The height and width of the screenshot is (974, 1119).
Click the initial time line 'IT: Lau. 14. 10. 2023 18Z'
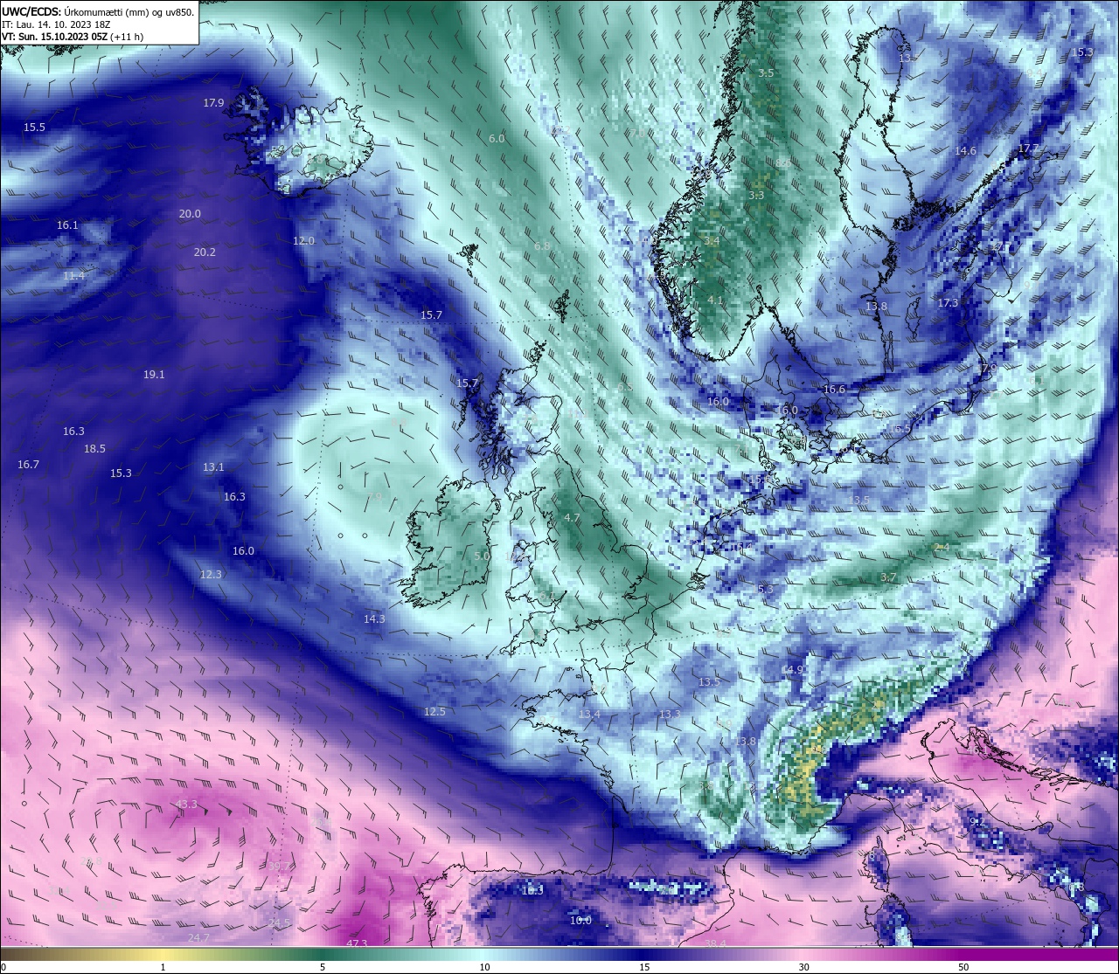click(56, 24)
